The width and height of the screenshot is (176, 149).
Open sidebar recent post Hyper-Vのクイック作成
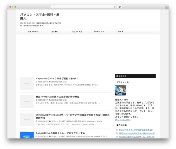(136, 130)
